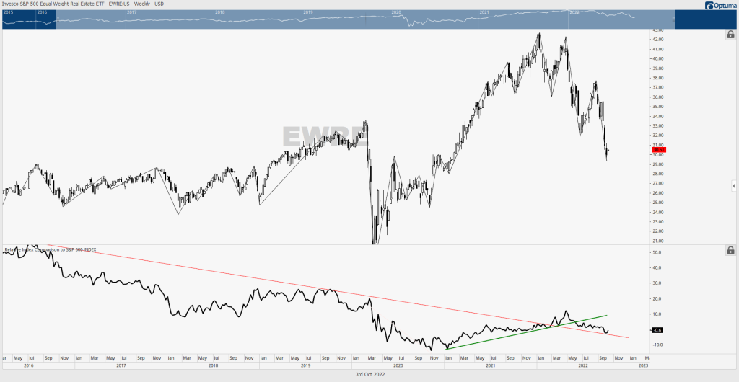The width and height of the screenshot is (739, 382).
Task: Click the 2022 year on bottom time axis
Action: point(582,365)
